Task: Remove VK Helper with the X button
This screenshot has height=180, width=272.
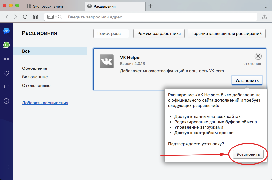Action: point(258,56)
